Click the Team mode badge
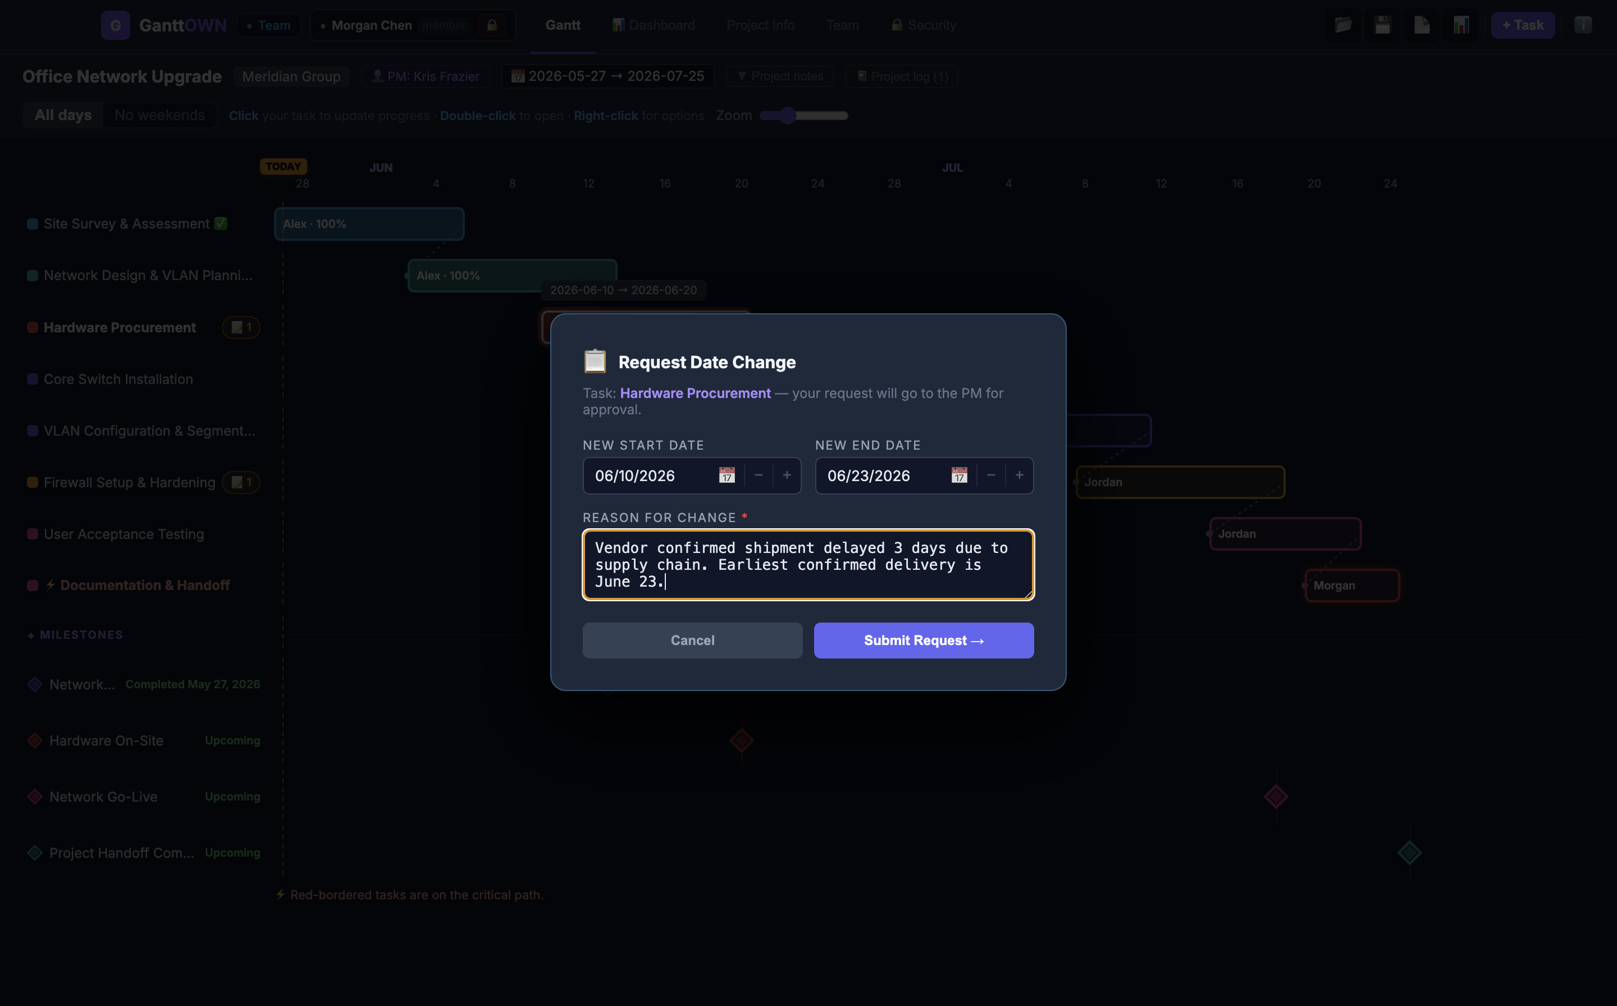The image size is (1617, 1006). (268, 25)
